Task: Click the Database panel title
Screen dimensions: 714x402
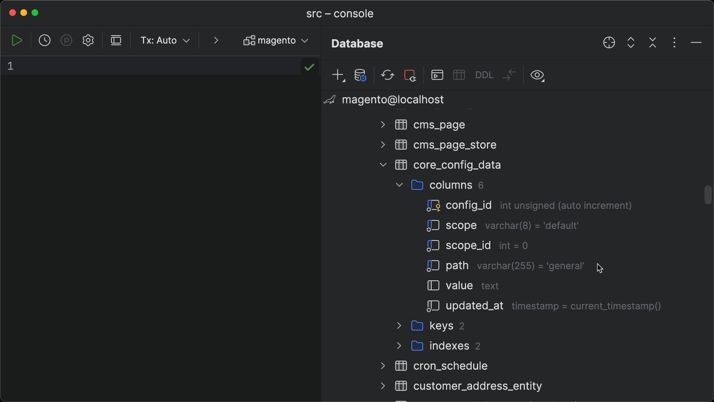Action: tap(357, 44)
